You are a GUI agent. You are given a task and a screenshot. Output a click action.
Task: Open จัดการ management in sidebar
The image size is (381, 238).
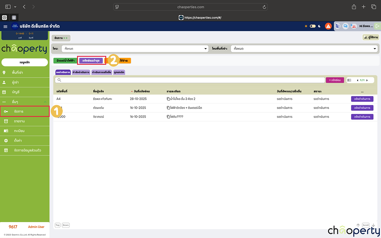pos(24,111)
